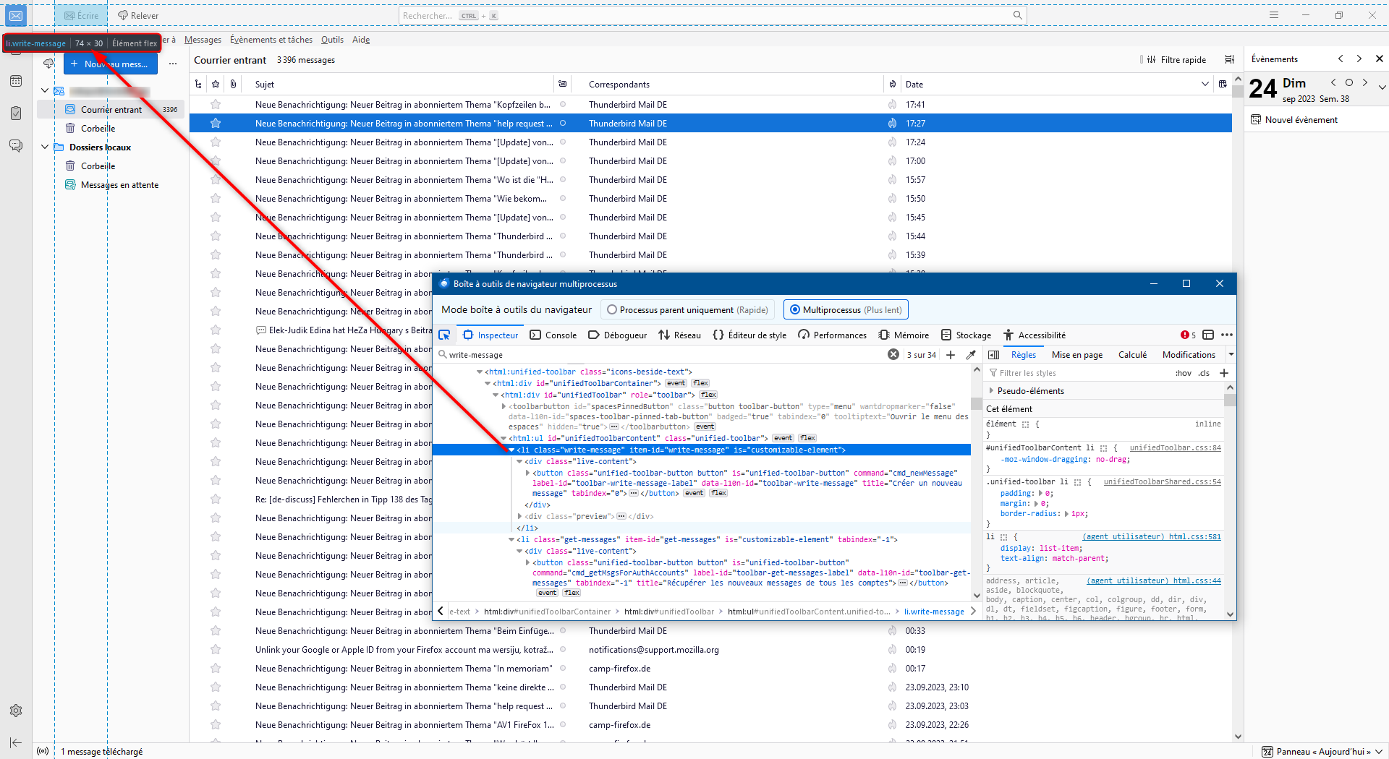Sort by attachment column header icon

[233, 84]
